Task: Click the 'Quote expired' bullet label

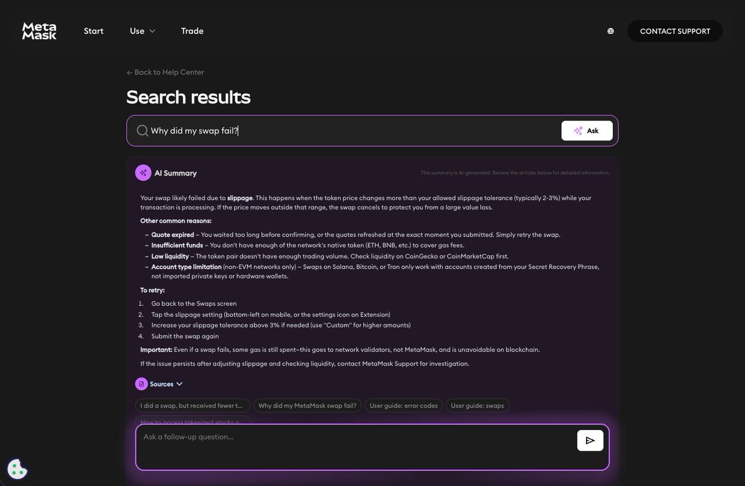Action: click(173, 235)
